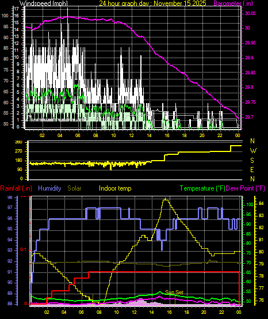Click the S compass label on direction graph

tap(252, 161)
